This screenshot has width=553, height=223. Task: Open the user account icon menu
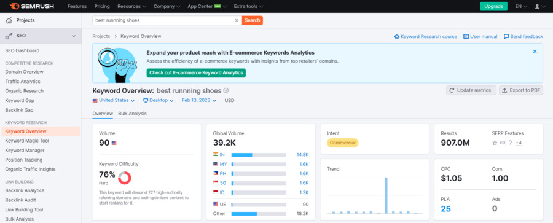click(x=539, y=6)
